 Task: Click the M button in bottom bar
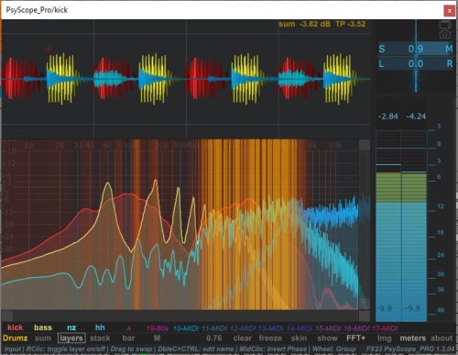coord(157,338)
